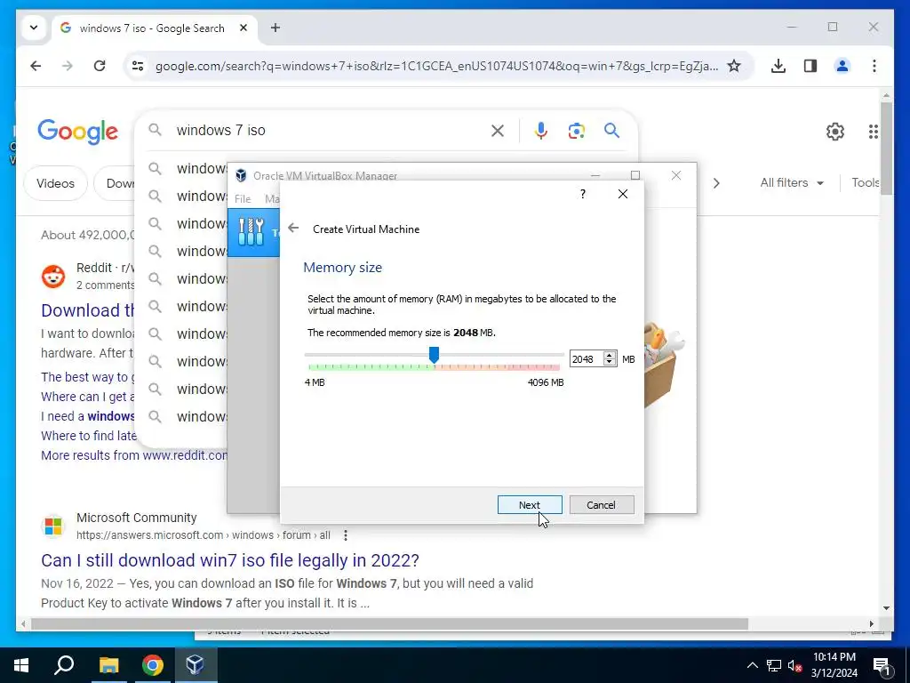
Task: Open the tab search dropdown arrow
Action: pos(34,28)
